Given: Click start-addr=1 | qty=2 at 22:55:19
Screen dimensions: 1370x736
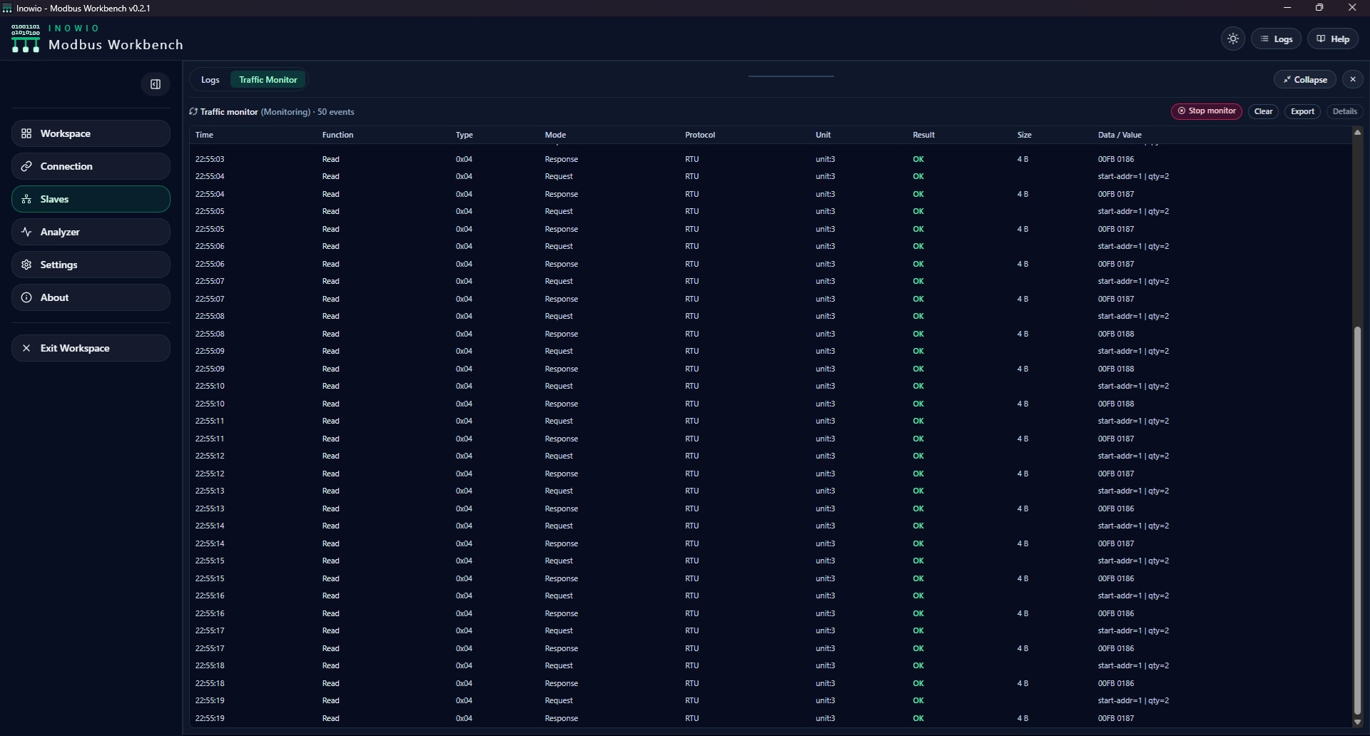Looking at the screenshot, I should click(x=1133, y=700).
